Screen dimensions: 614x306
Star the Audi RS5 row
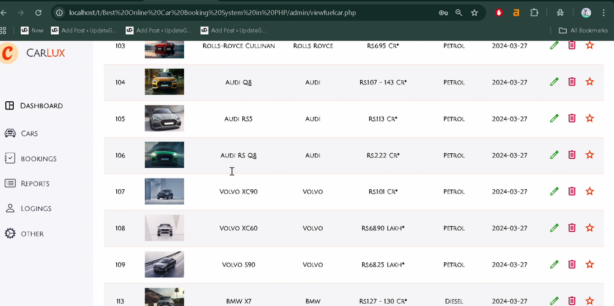[589, 118]
